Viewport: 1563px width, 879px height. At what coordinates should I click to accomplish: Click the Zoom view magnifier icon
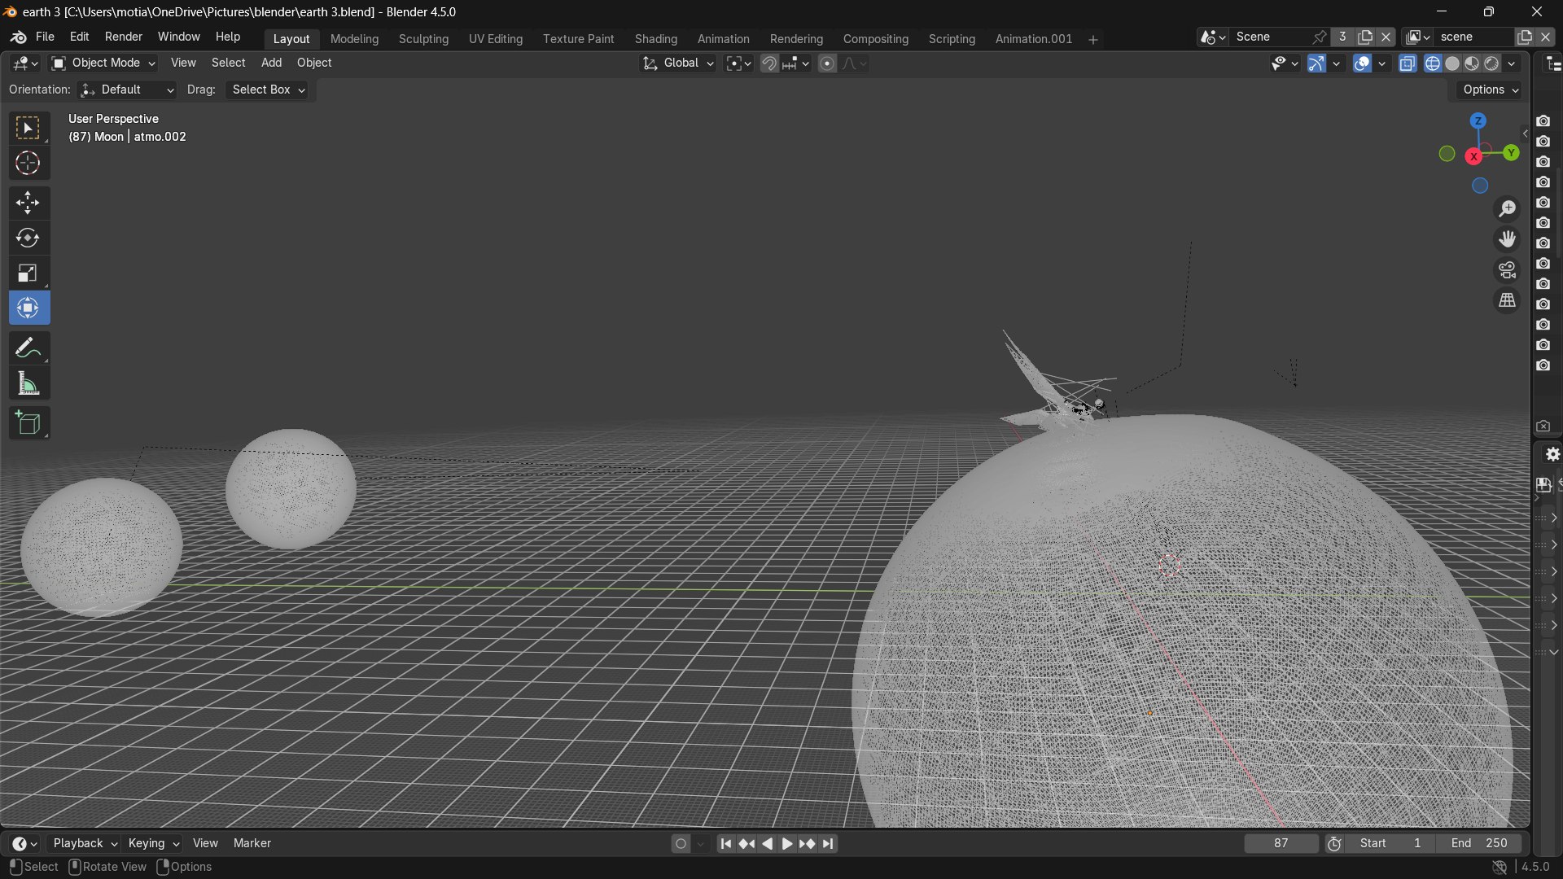1508,209
